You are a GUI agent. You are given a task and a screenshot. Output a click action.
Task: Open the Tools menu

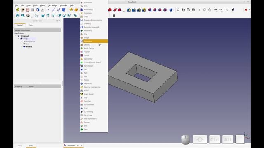click(35, 5)
